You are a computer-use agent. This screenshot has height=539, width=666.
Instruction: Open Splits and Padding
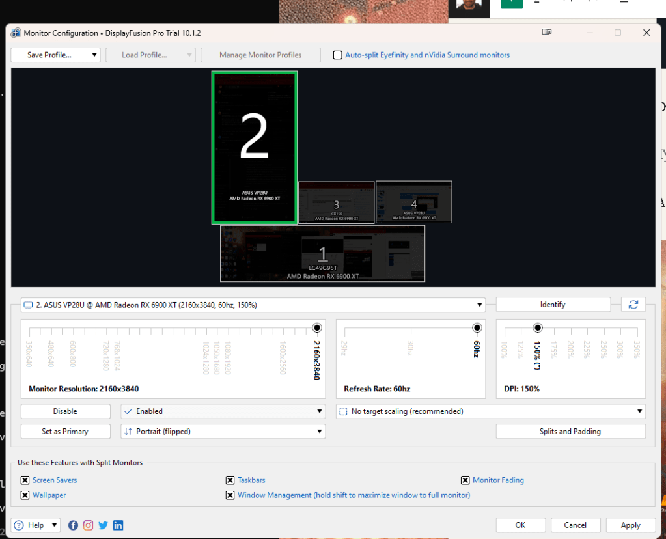coord(570,432)
